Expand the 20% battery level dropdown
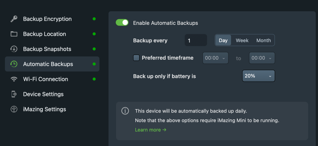Image resolution: width=318 pixels, height=146 pixels. (x=259, y=76)
